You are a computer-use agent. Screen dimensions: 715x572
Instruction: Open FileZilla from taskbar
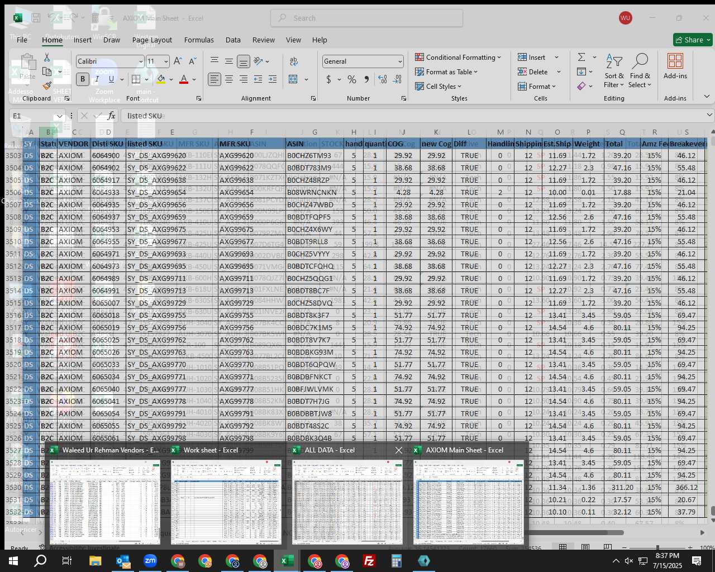click(x=369, y=561)
